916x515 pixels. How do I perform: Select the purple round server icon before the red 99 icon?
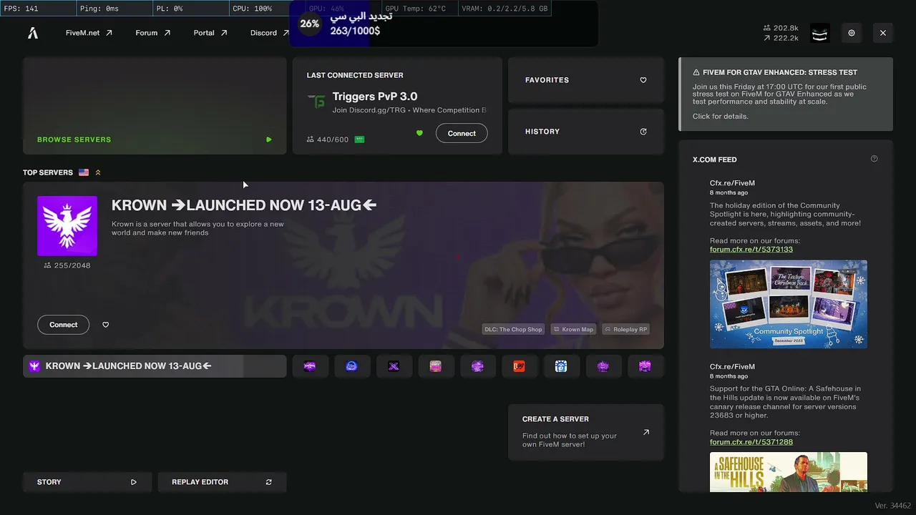tap(477, 366)
